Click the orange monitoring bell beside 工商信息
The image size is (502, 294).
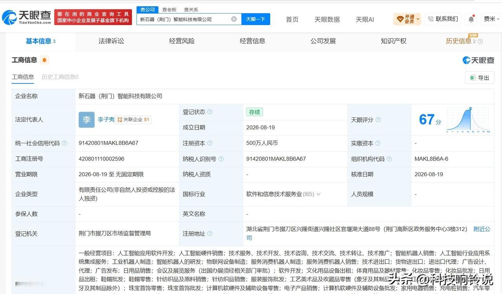(44, 60)
